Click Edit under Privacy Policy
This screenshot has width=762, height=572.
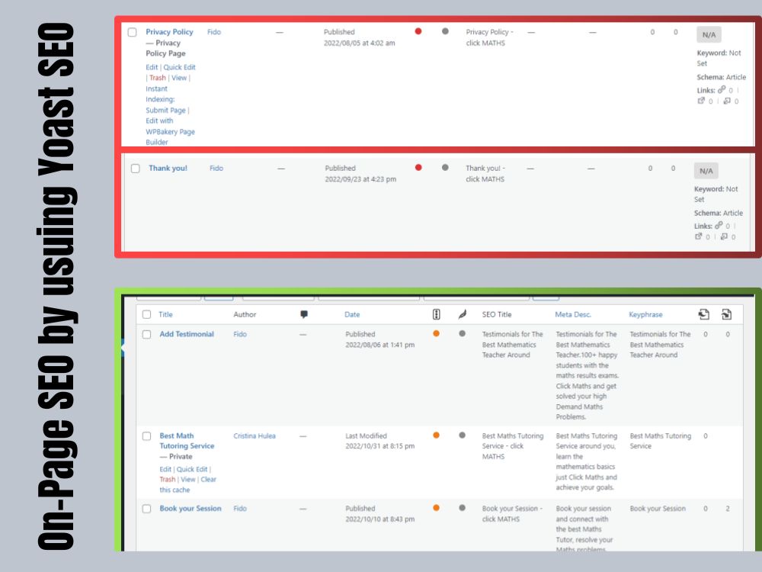[152, 67]
